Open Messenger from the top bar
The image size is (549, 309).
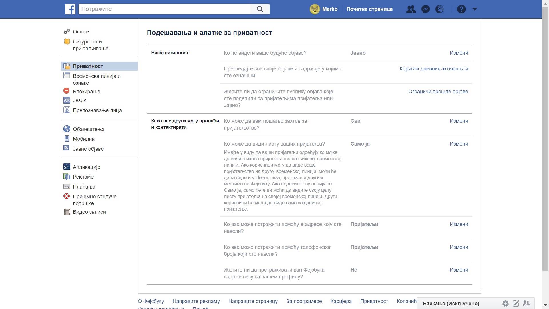coord(425,9)
